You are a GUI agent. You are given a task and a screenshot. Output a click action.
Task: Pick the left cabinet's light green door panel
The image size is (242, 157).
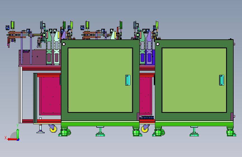click(x=100, y=80)
